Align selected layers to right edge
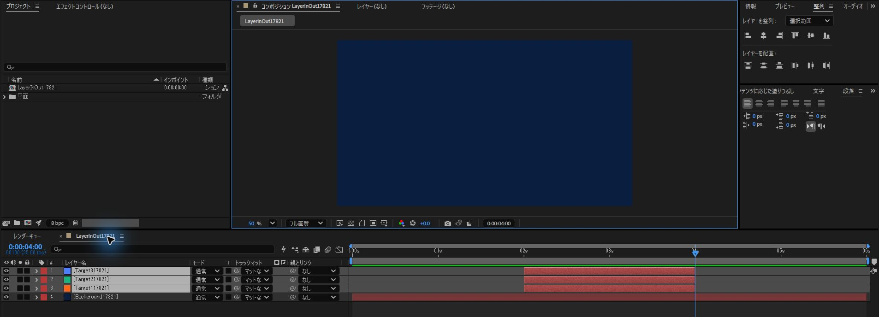This screenshot has width=879, height=317. (x=779, y=35)
